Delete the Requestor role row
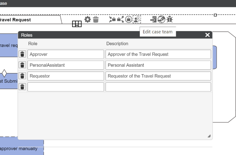The height and width of the screenshot is (155, 236). (22, 76)
